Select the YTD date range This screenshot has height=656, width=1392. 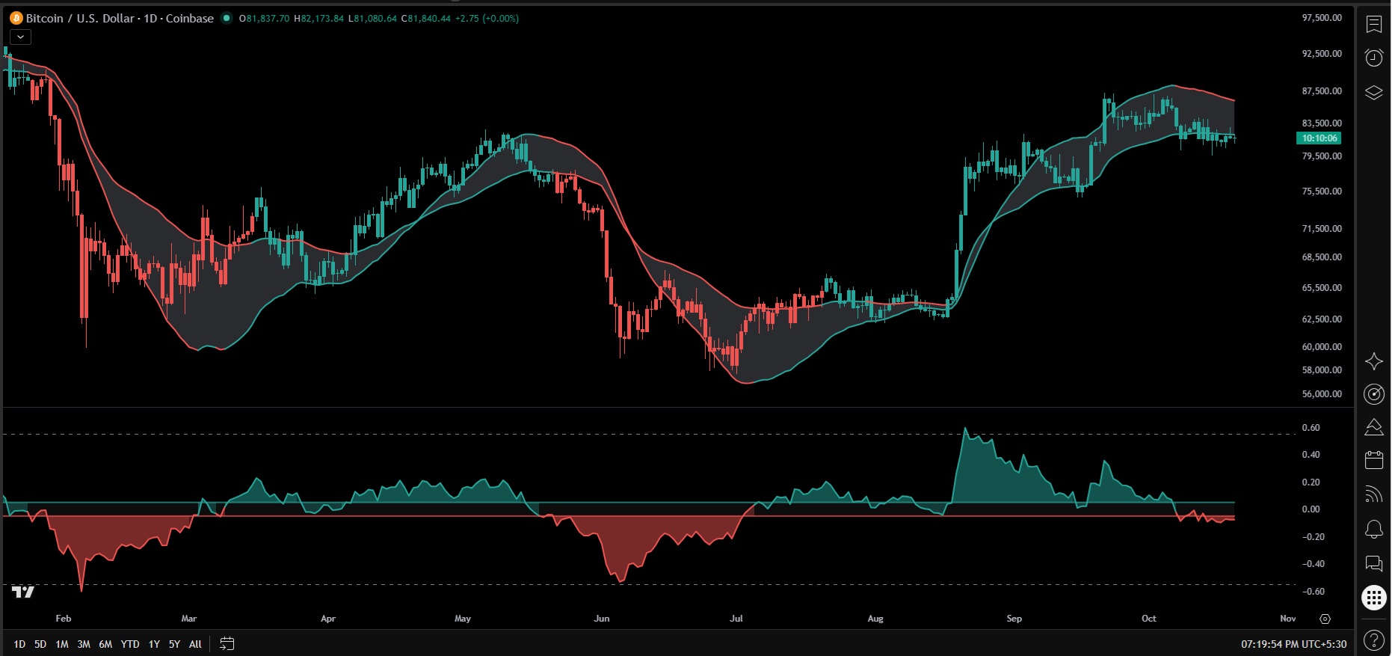[x=130, y=644]
